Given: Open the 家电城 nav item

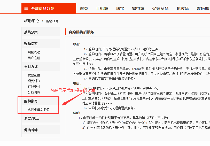Looking at the screenshot, I should 138,9.
